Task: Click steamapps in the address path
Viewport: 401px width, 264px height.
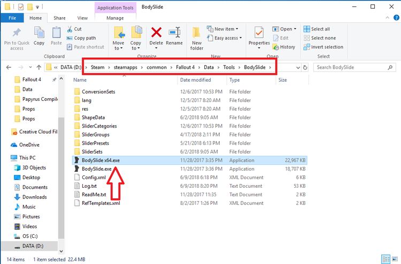Action: 125,67
